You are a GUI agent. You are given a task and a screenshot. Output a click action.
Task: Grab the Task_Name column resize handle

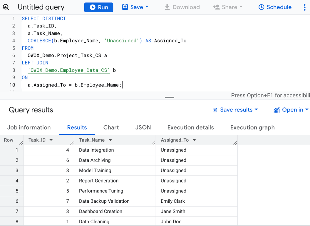(x=153, y=143)
